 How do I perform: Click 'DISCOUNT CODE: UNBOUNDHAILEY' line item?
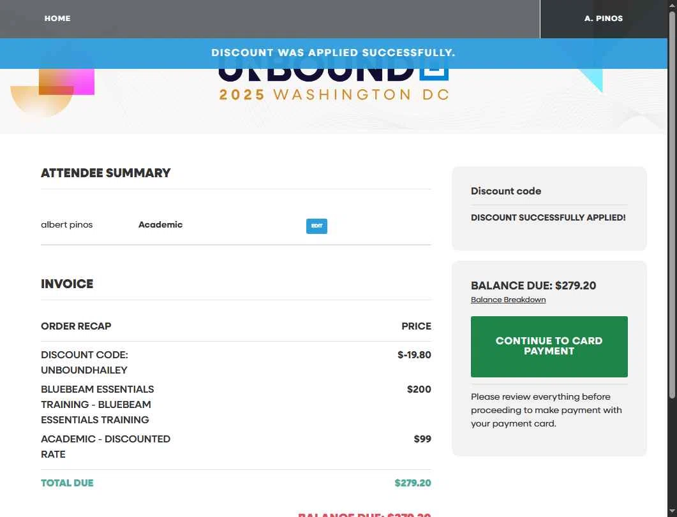[85, 362]
